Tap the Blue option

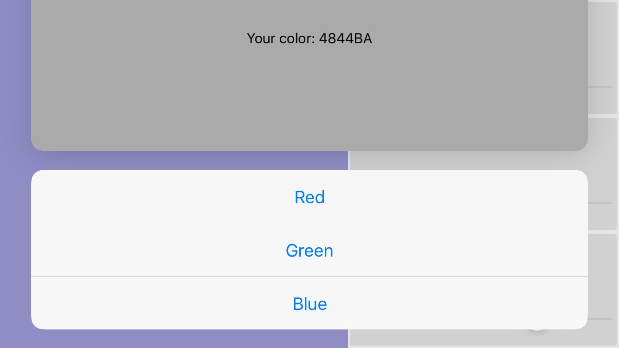[x=309, y=304]
